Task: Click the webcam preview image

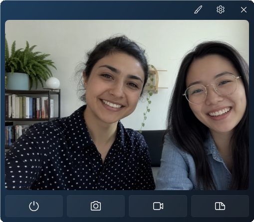Action: click(x=127, y=105)
